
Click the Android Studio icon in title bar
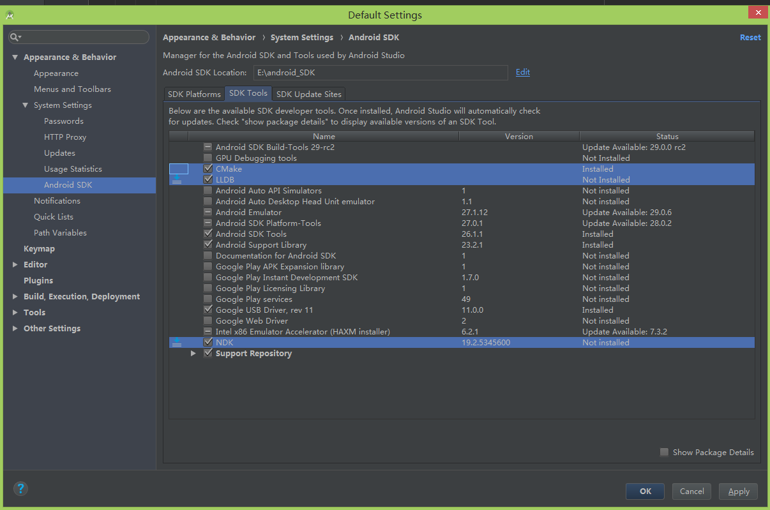point(10,15)
